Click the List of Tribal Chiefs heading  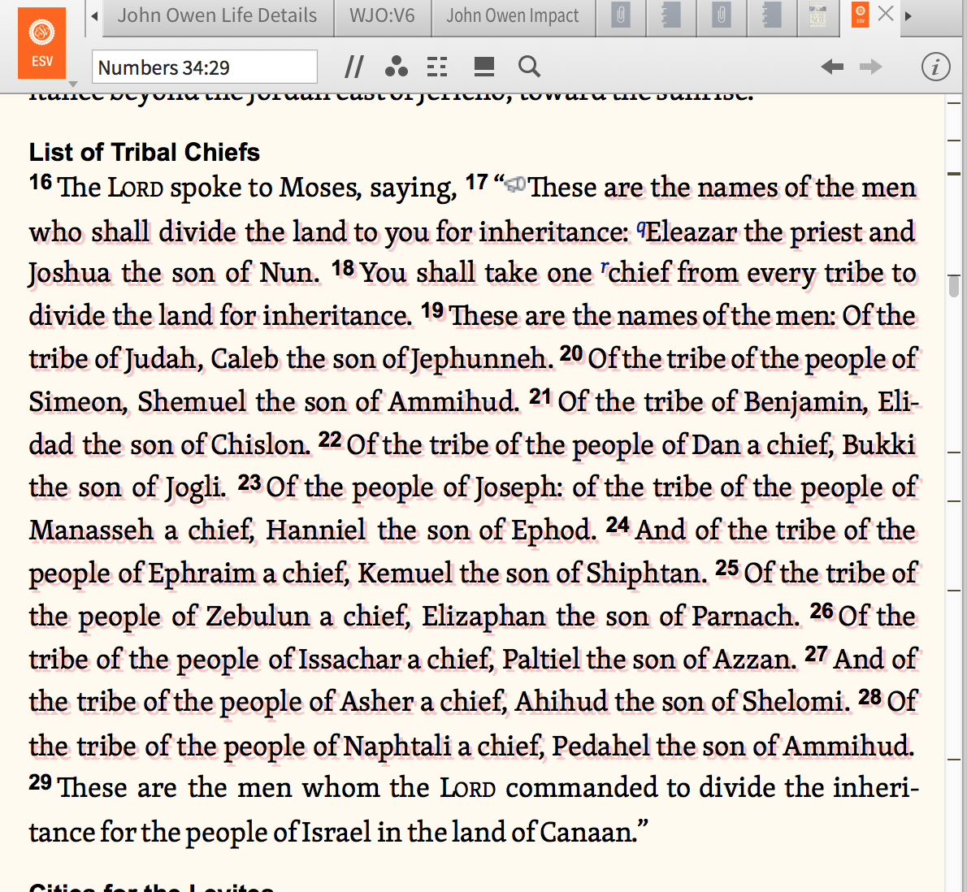click(x=145, y=152)
